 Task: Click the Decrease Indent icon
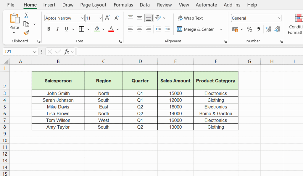coord(158,29)
